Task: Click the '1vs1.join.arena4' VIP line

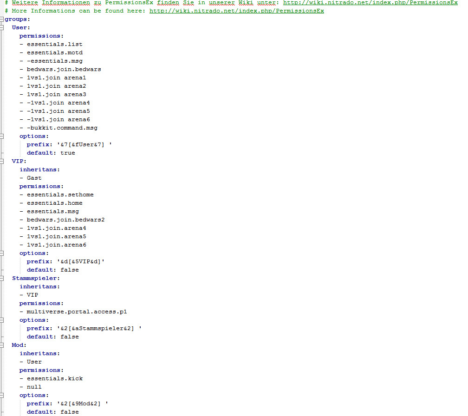Action: [53, 228]
